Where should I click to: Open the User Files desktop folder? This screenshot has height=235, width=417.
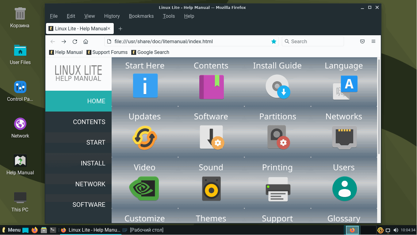[x=20, y=55]
